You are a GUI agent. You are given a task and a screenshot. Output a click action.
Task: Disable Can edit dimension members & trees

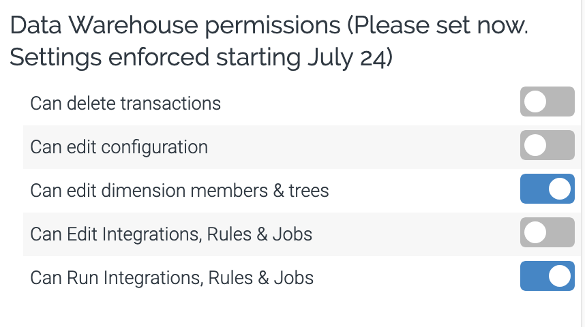click(x=547, y=189)
